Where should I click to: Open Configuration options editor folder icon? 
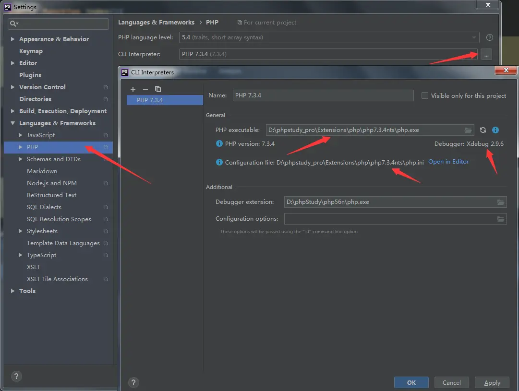point(501,219)
